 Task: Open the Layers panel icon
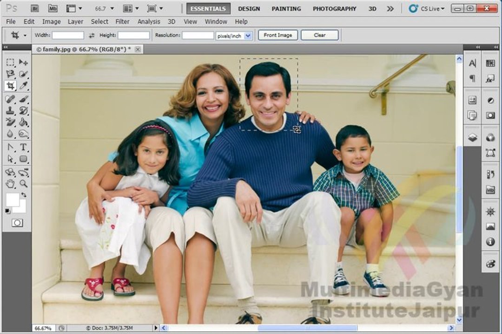pos(473,138)
